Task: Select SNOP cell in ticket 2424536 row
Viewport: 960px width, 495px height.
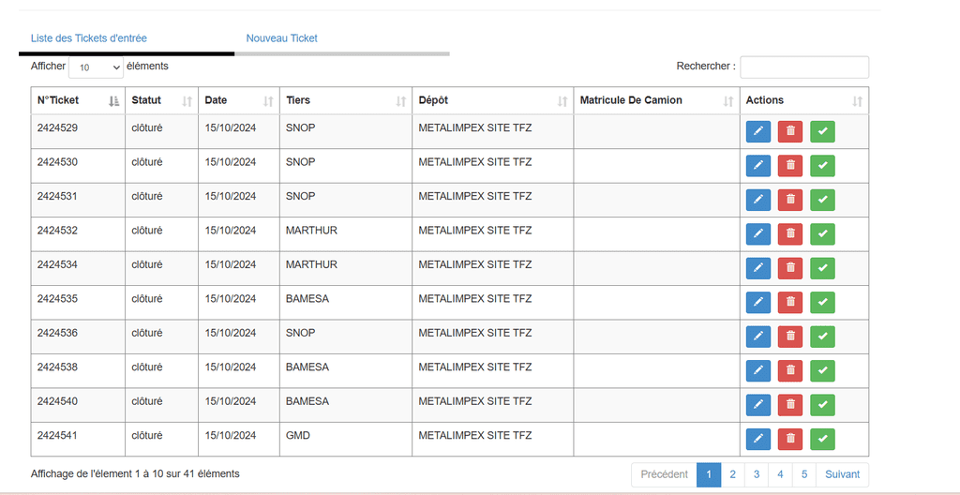Action: pyautogui.click(x=346, y=337)
